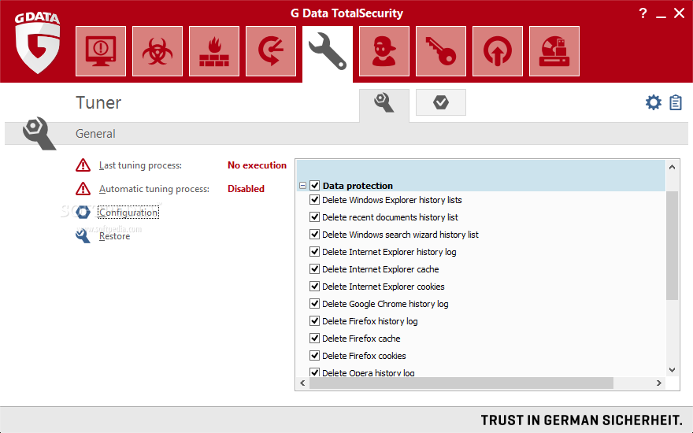Open the Encryption key icon
The width and height of the screenshot is (693, 433).
[x=441, y=51]
